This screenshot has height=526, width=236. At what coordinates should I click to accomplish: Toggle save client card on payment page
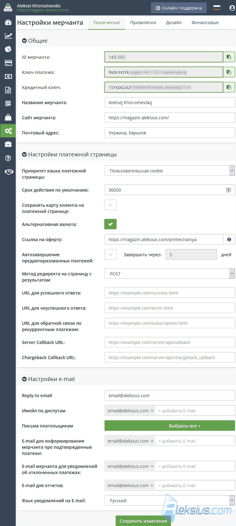point(111,205)
